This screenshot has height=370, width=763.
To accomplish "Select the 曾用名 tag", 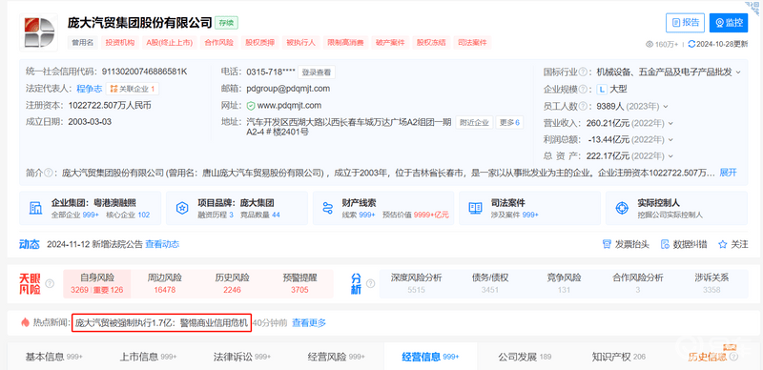I will tap(82, 43).
